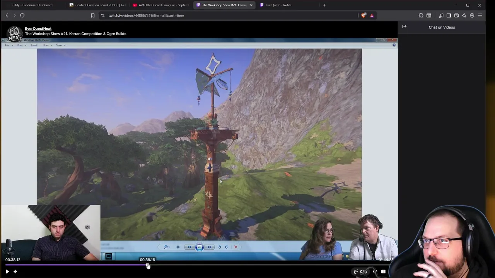Toggle the browser sidebar panel

point(449,15)
